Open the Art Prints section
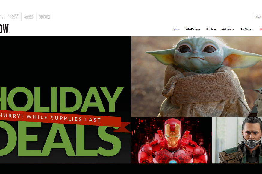Viewport: 262px width, 174px height. pos(228,29)
